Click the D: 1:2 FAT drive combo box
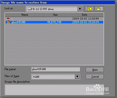 click(54, 9)
